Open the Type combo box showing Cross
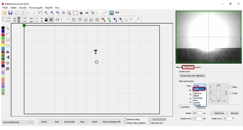Screen dimensions: 243x130 (200, 86)
